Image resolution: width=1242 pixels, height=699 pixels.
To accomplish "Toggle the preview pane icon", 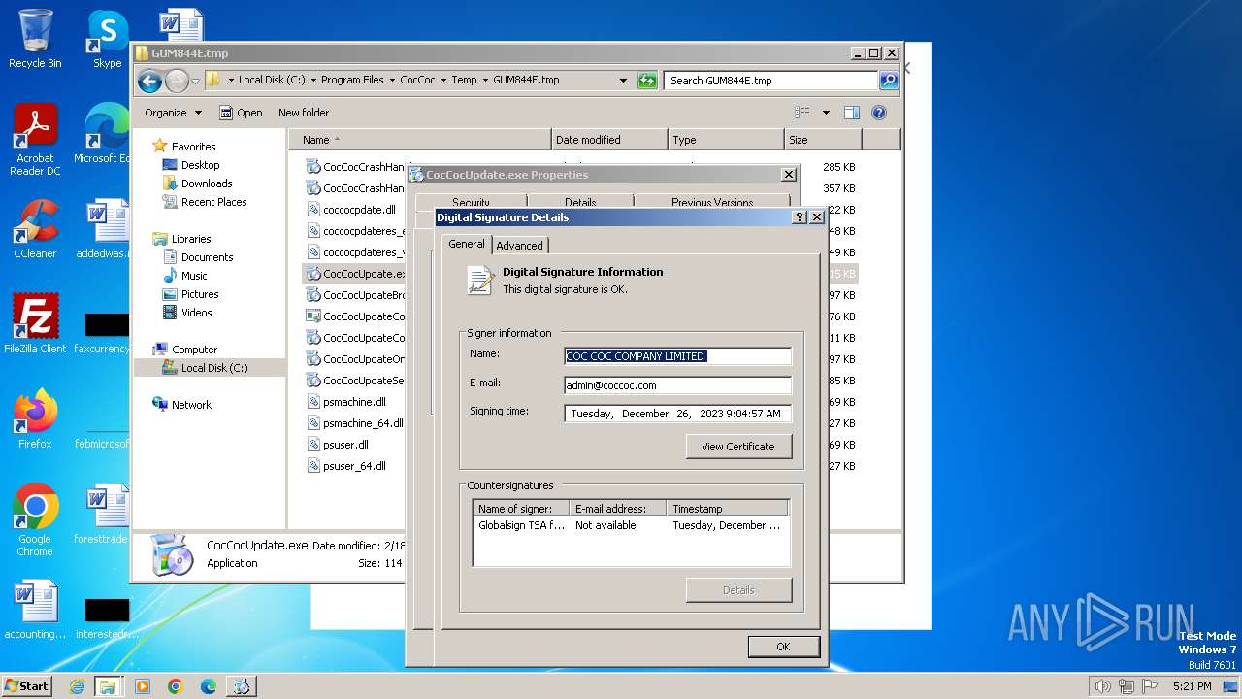I will [852, 113].
